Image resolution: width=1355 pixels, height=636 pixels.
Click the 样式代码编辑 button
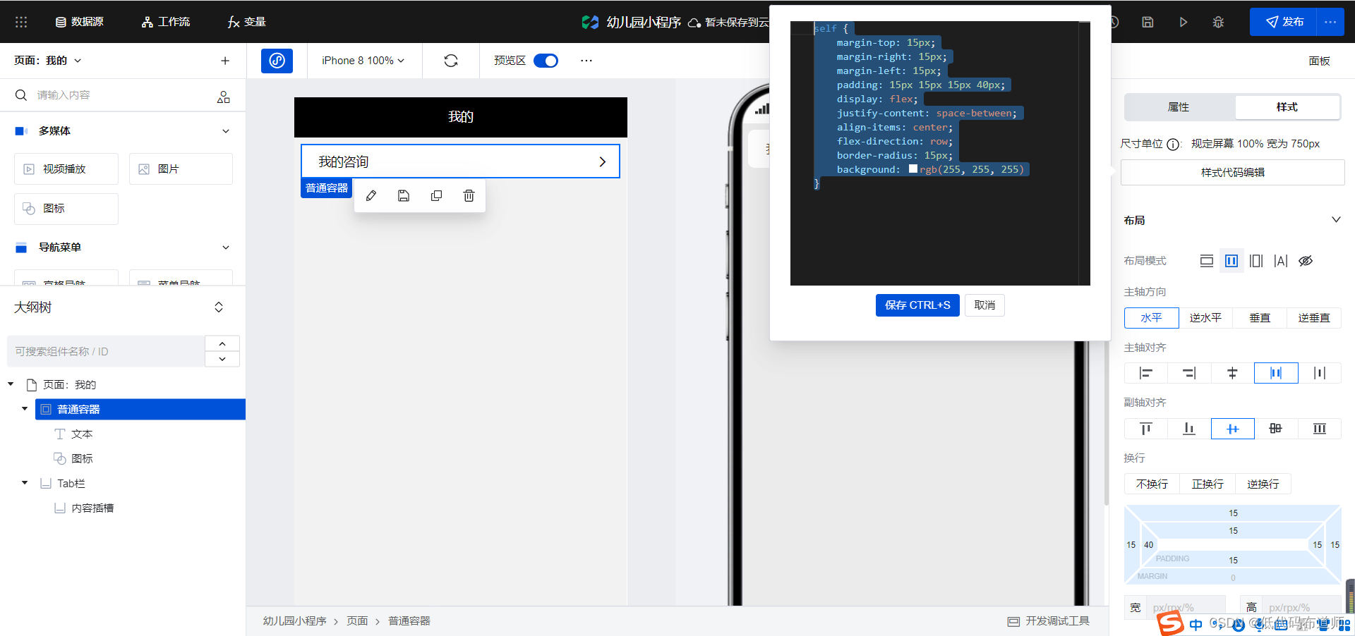point(1232,172)
